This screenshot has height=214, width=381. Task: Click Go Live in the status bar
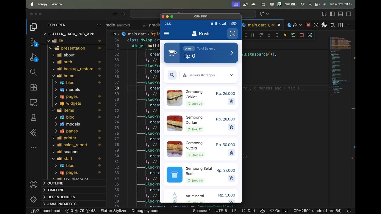click(x=279, y=211)
